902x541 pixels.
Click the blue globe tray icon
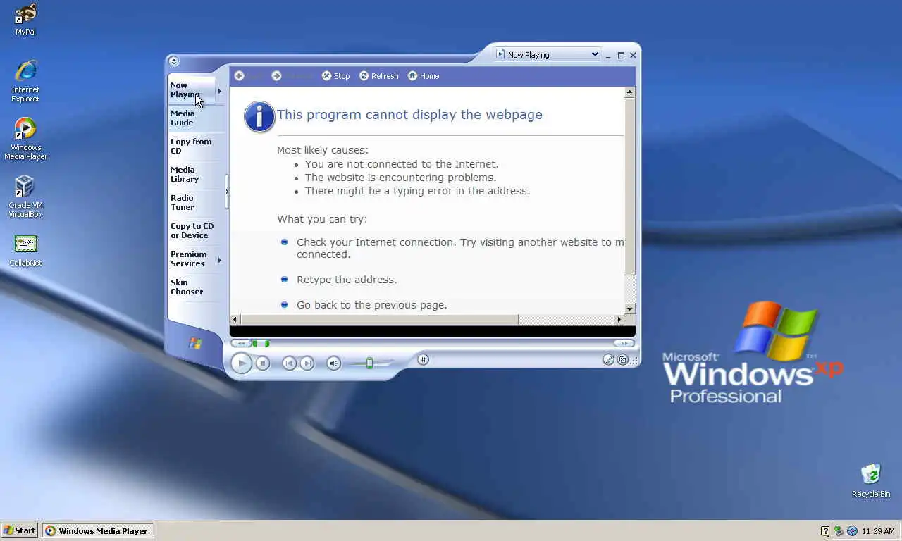pos(852,531)
